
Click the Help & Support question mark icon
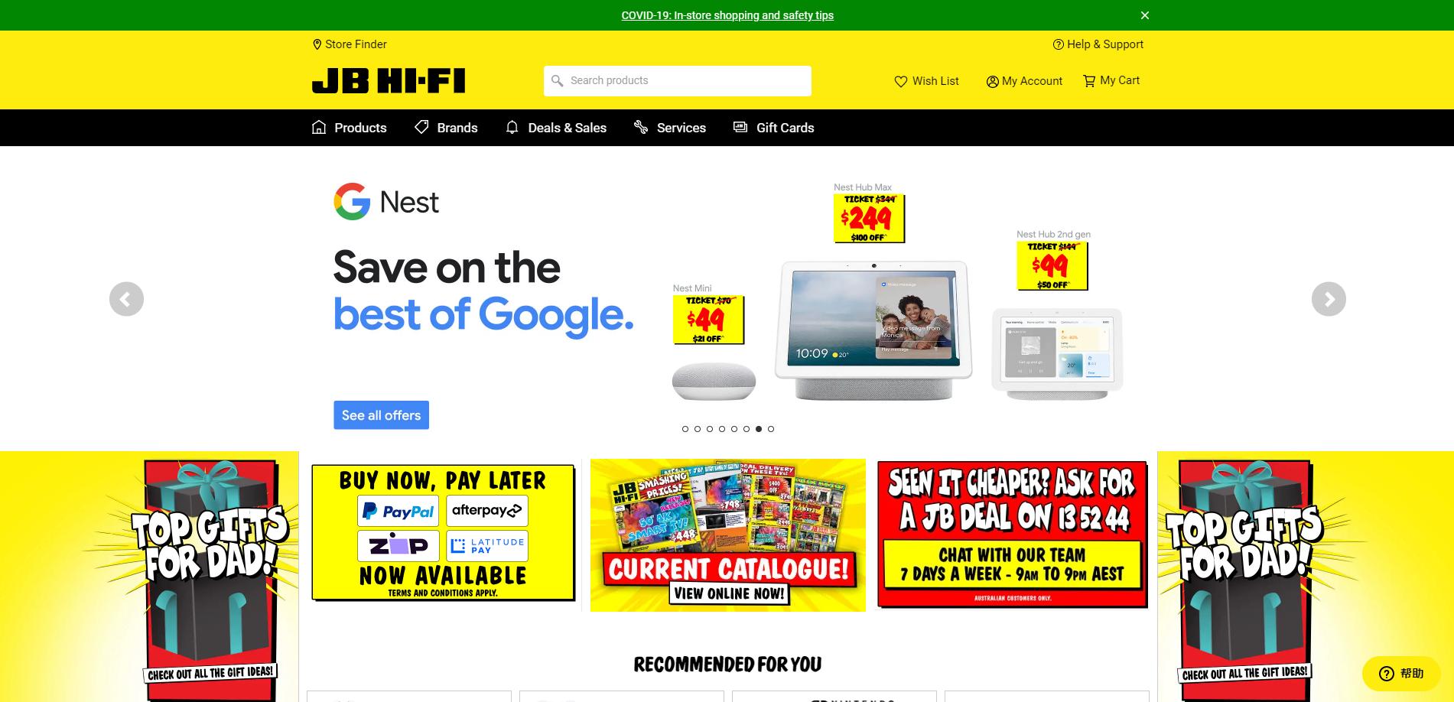1059,44
